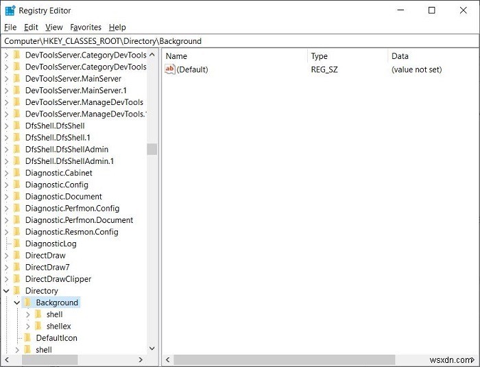The image size is (480, 367).
Task: Open the Favorites menu
Action: 86,27
